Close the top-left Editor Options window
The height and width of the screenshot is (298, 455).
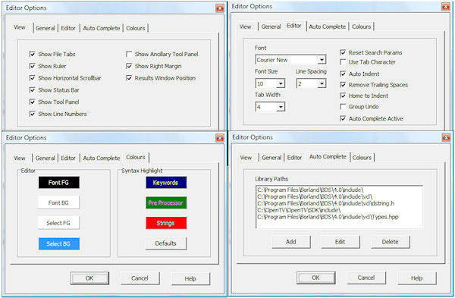click(220, 8)
